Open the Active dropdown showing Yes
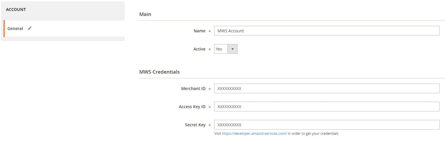Screen dimensions: 445x143 226,49
